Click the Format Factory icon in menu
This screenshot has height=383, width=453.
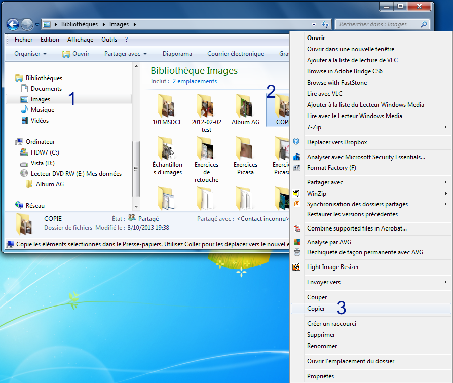point(296,168)
